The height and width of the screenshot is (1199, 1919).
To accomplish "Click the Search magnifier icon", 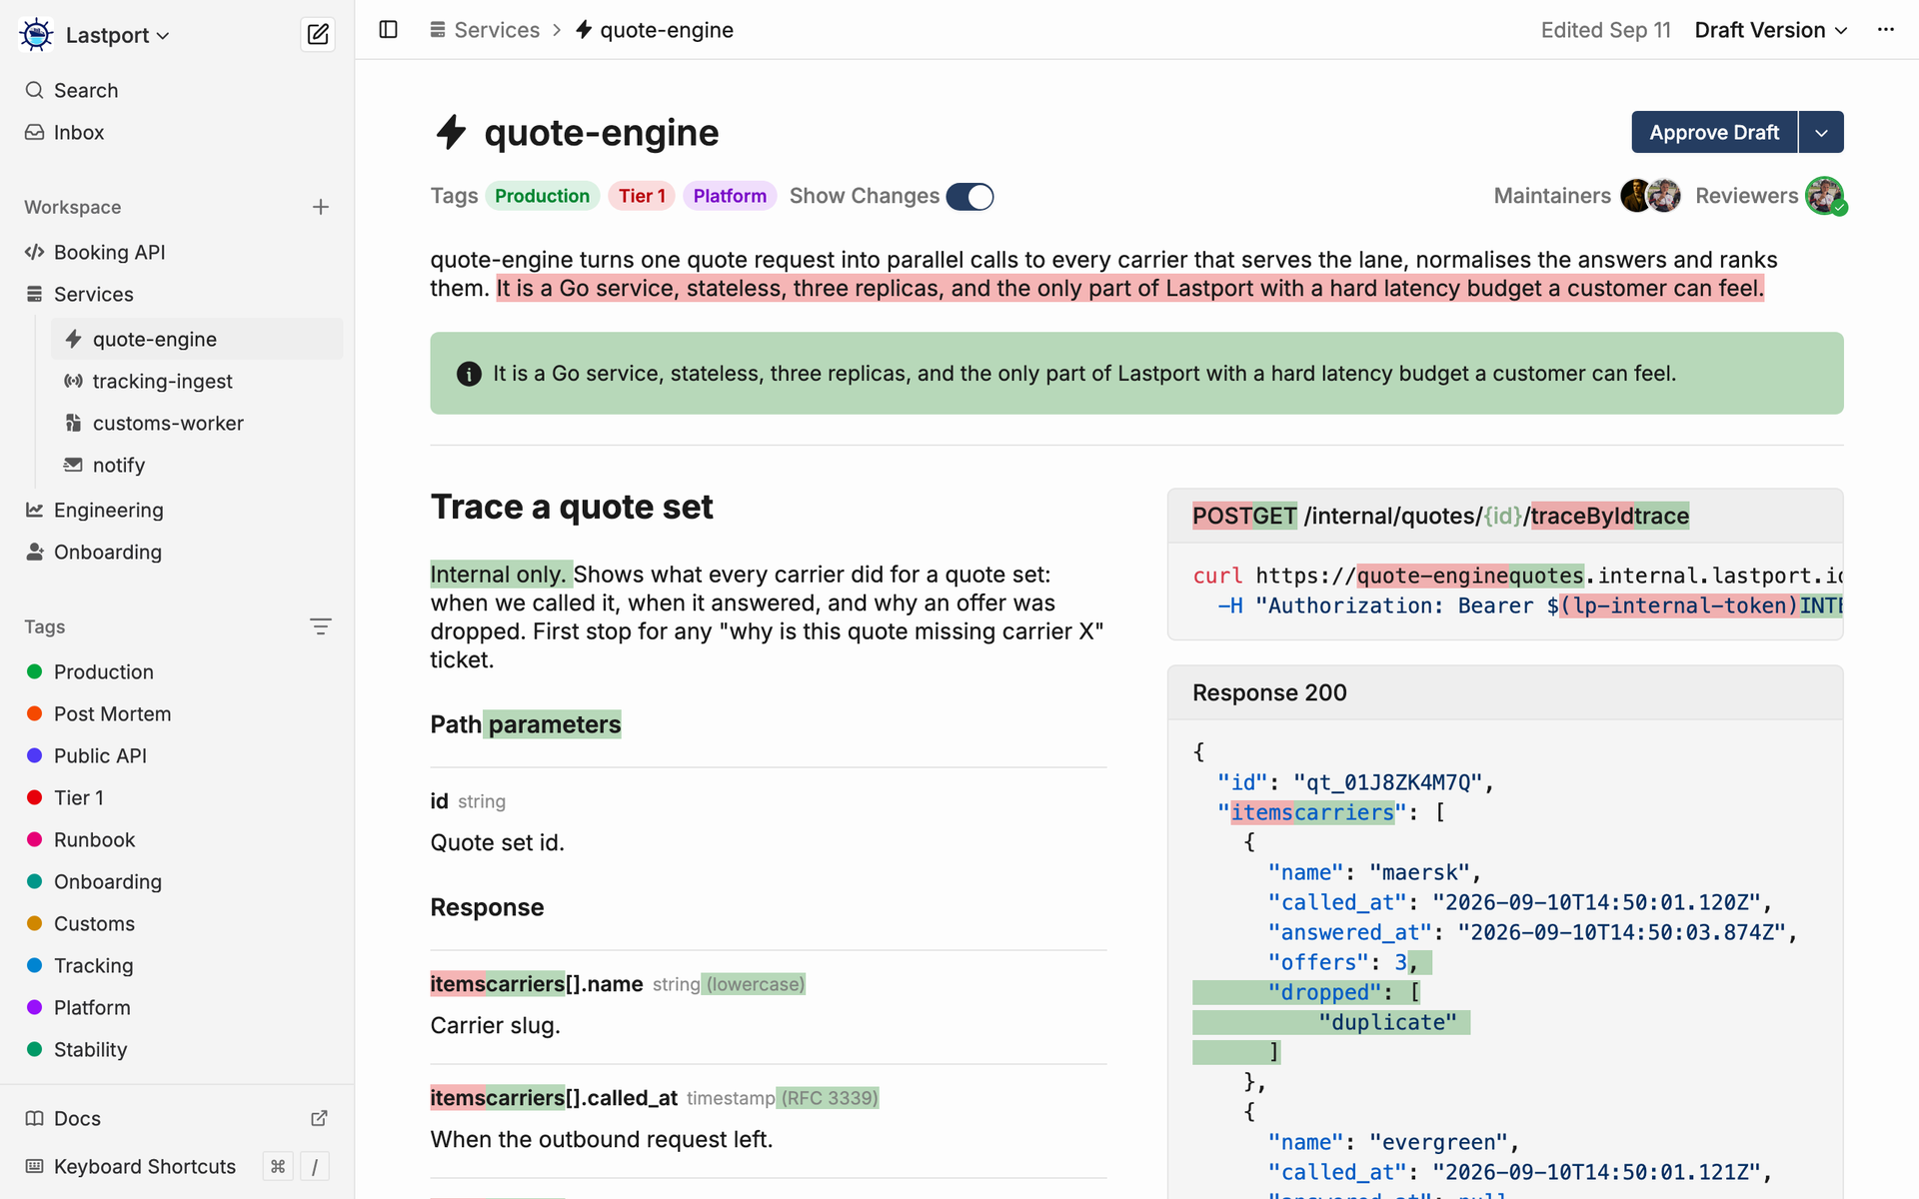I will [35, 90].
